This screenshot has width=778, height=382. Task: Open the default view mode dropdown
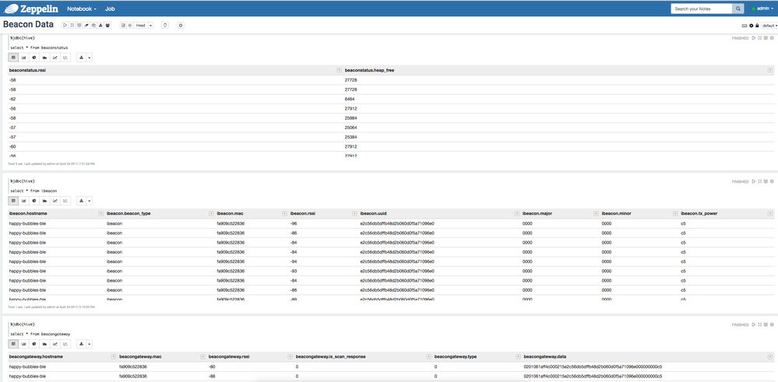770,25
